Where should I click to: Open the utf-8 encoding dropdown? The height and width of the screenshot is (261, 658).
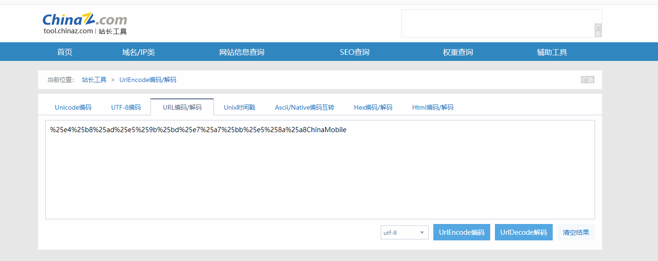click(404, 232)
